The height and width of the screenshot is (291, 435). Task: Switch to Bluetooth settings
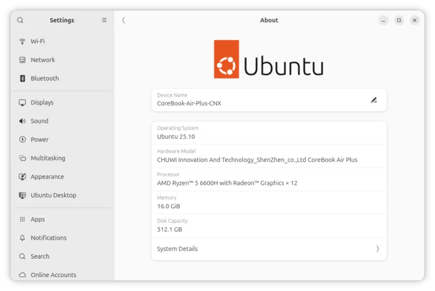(62, 78)
